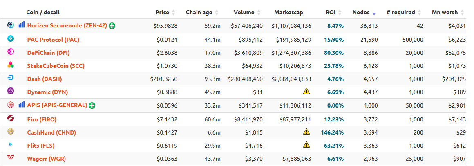
Task: Click the Dynamic coin logo
Action: 11,91
